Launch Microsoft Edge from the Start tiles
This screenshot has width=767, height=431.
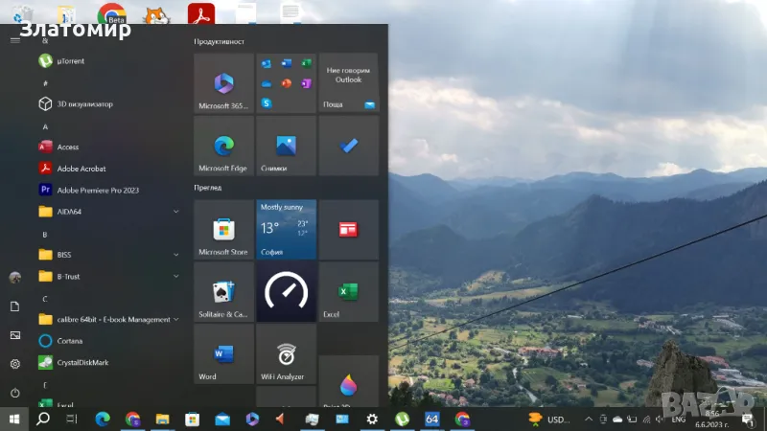point(223,147)
